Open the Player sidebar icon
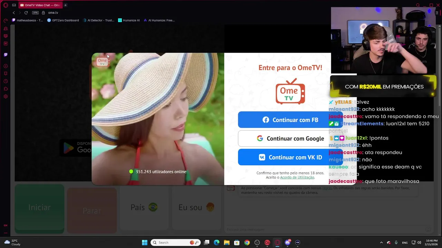The height and width of the screenshot is (248, 442). 6,66
